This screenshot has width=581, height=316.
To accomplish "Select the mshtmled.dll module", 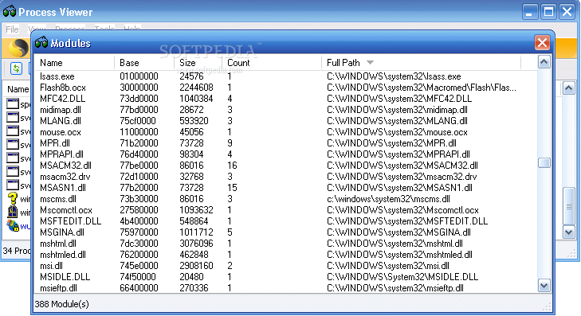I will click(x=63, y=255).
